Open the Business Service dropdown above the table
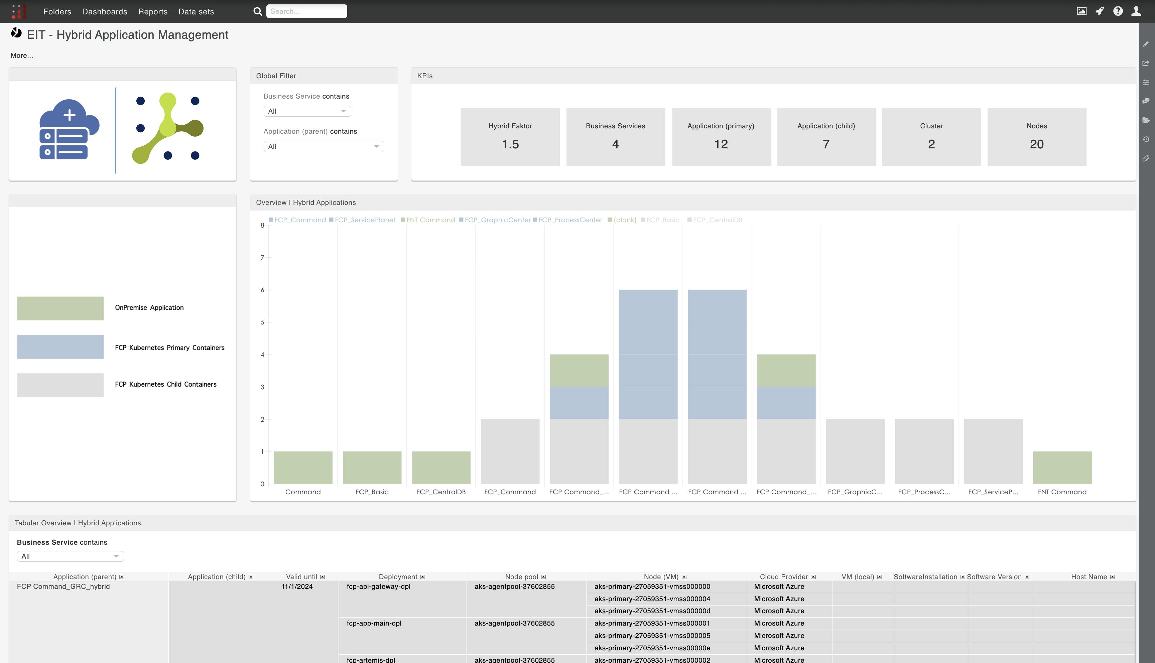The height and width of the screenshot is (663, 1155). (x=70, y=556)
